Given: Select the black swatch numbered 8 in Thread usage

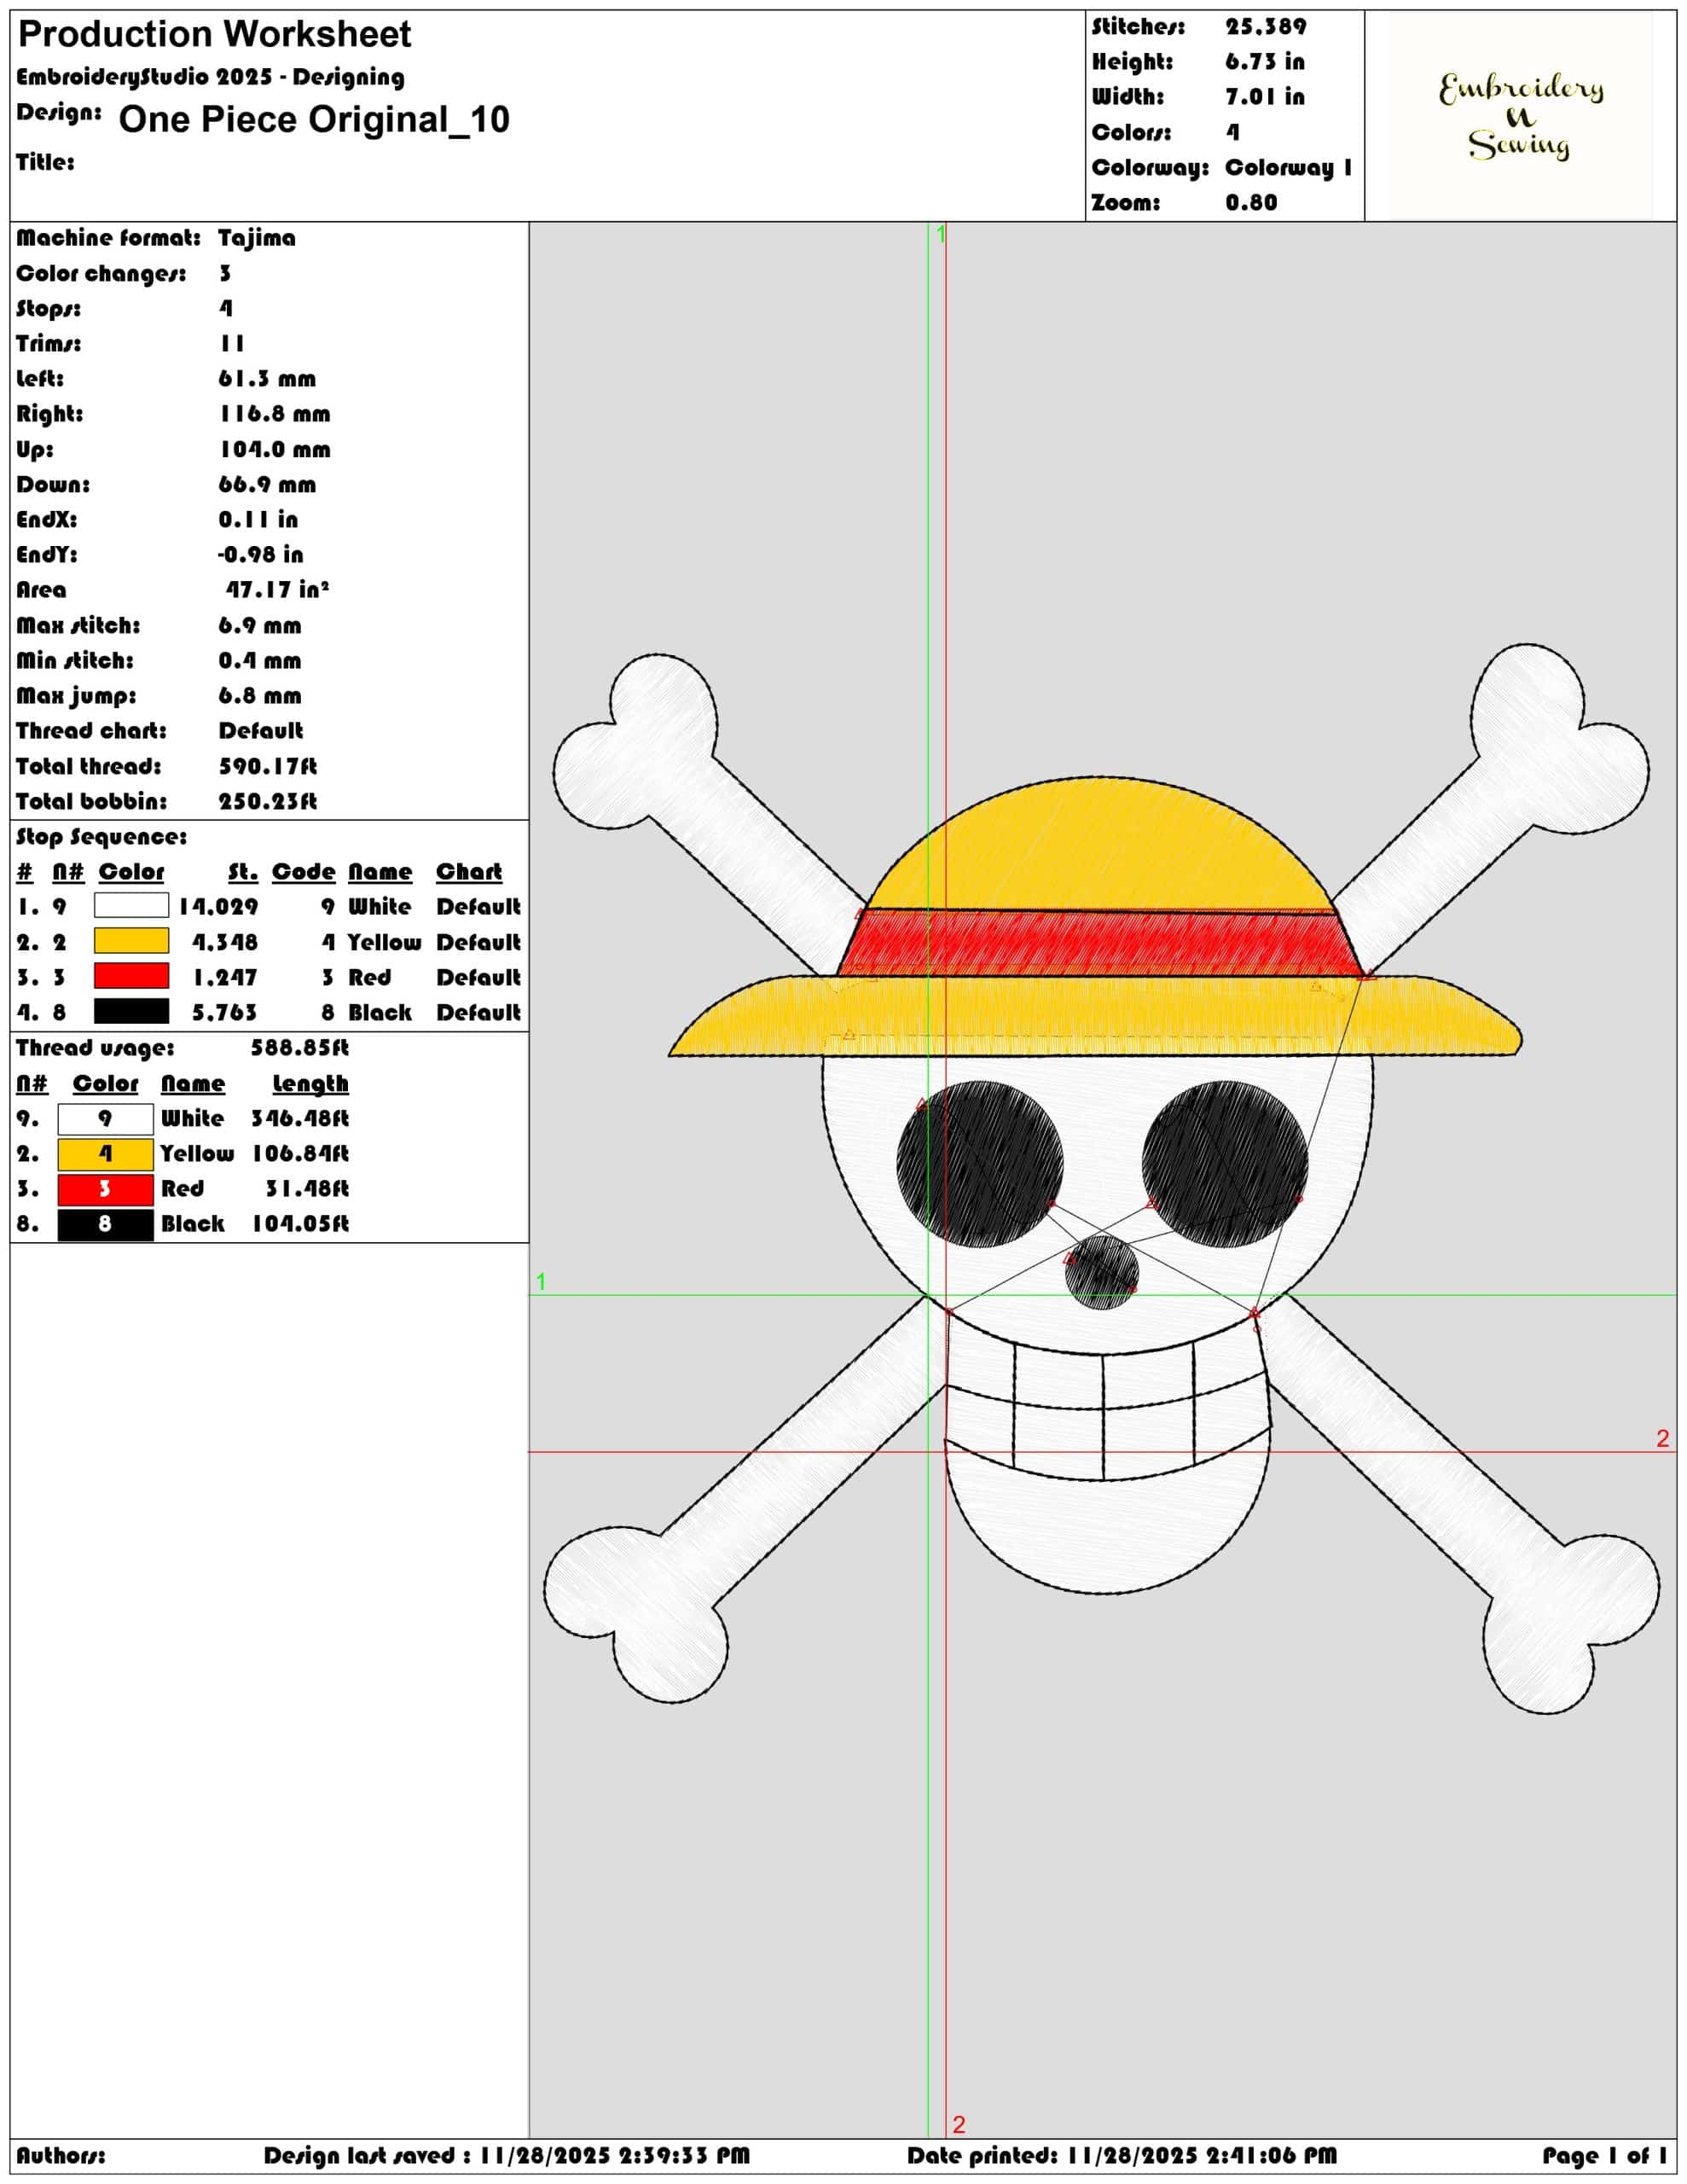Looking at the screenshot, I should click(x=105, y=1224).
